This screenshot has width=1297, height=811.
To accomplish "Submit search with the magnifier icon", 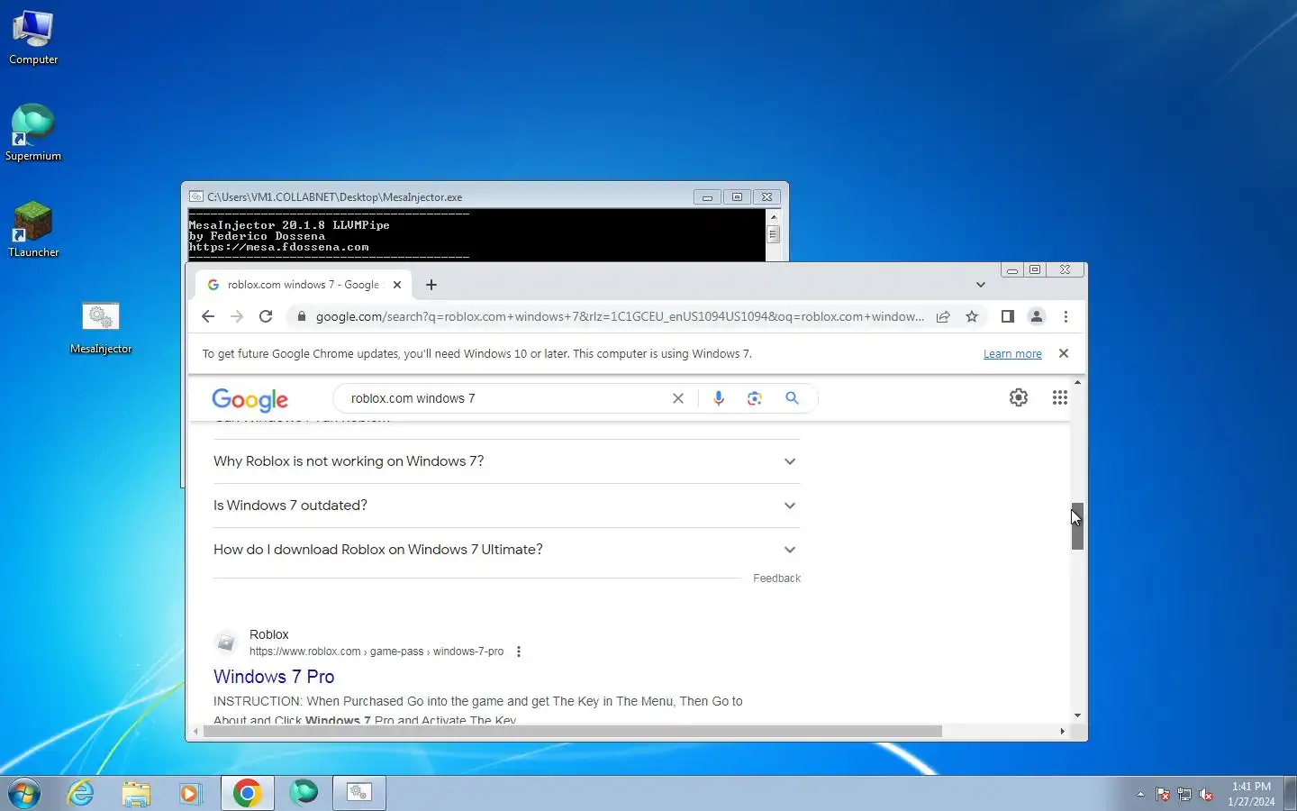I will (792, 398).
